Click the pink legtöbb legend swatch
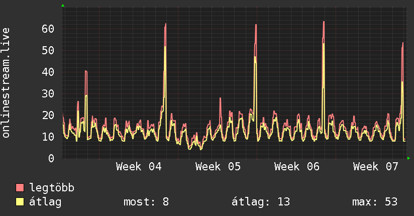The image size is (414, 216). [20, 187]
